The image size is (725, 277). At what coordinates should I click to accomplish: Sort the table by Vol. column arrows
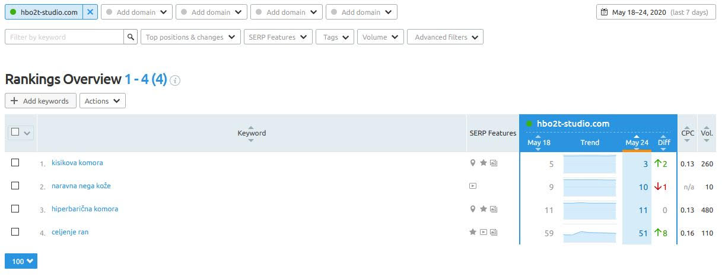[706, 133]
